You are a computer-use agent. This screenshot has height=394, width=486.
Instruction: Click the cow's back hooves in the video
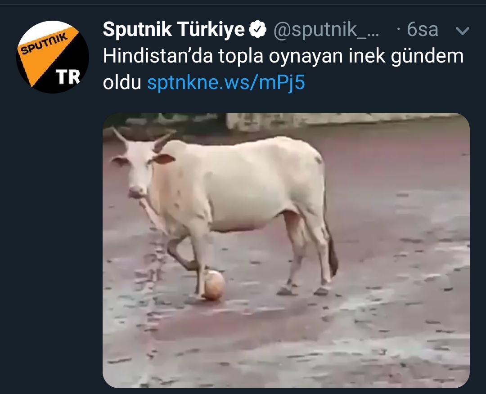point(304,290)
